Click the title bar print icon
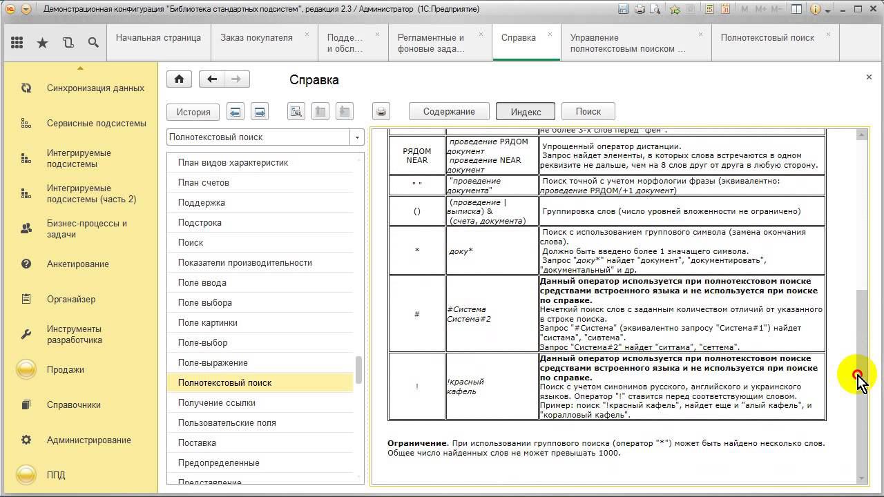The image size is (884, 497). (640, 10)
